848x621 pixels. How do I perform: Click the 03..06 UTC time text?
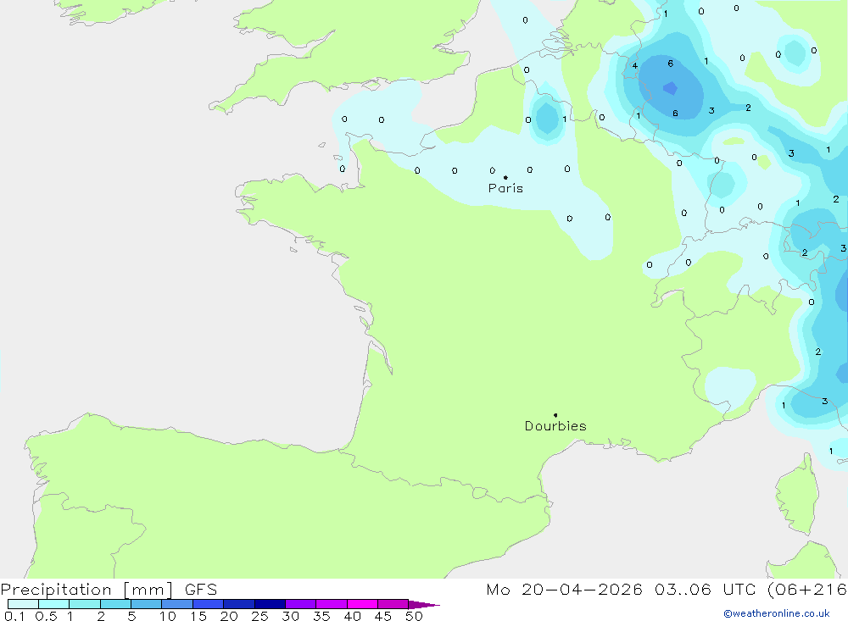pyautogui.click(x=704, y=590)
